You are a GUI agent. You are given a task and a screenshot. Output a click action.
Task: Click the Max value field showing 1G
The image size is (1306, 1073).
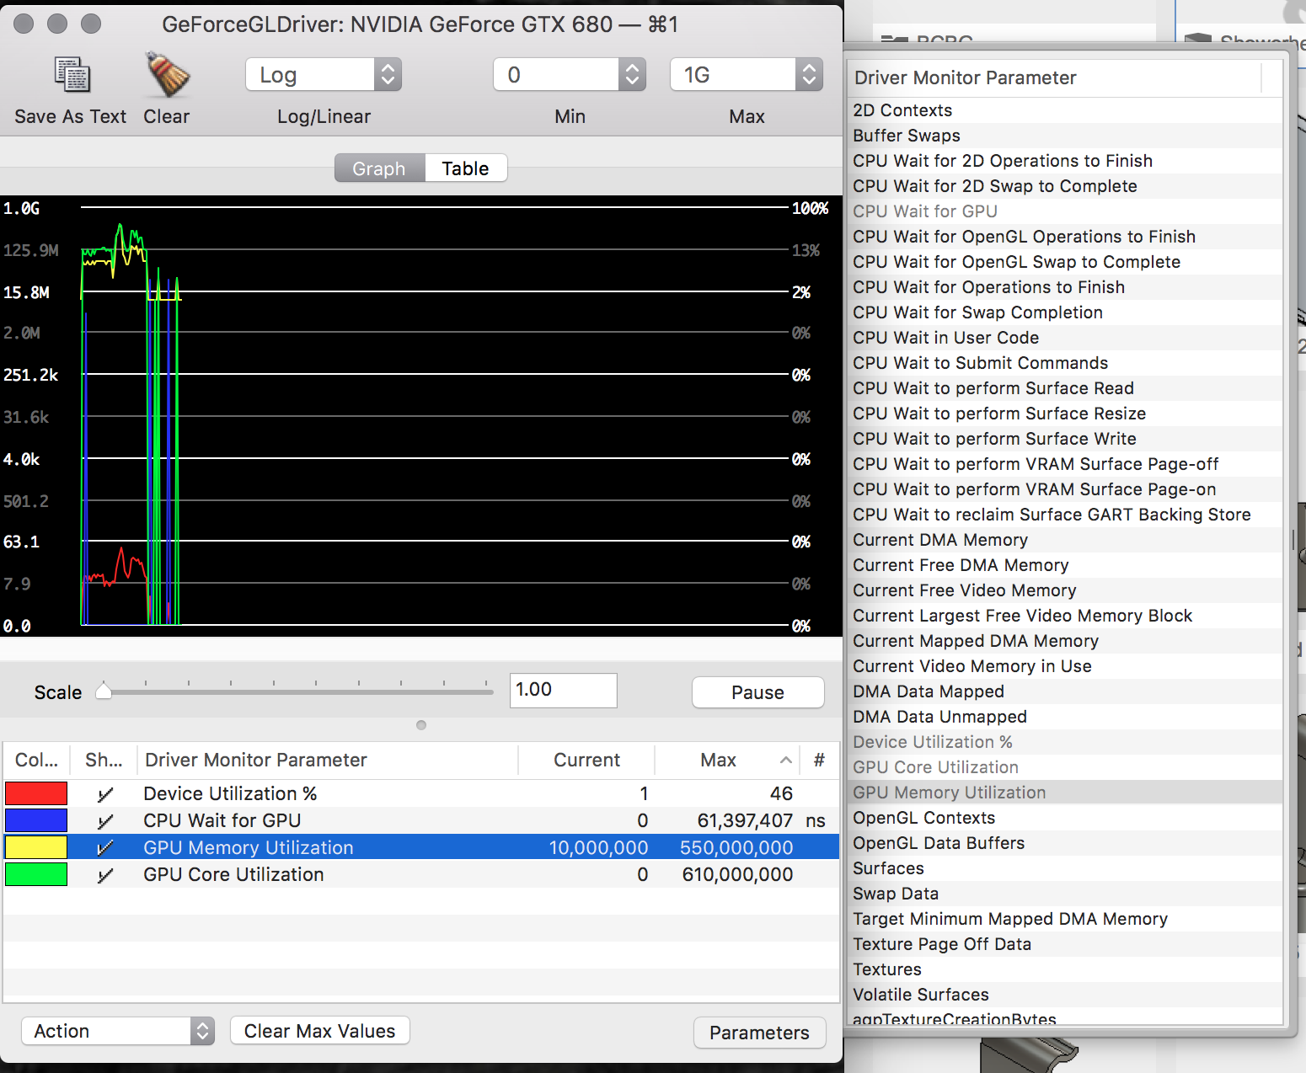coord(734,75)
